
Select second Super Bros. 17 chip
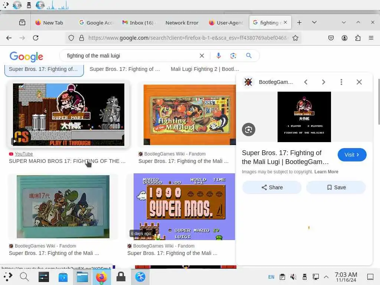click(x=125, y=69)
